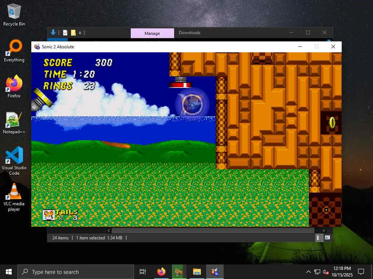Minimize the Sonic 2 Absolute window
The height and width of the screenshot is (279, 373).
click(x=300, y=46)
